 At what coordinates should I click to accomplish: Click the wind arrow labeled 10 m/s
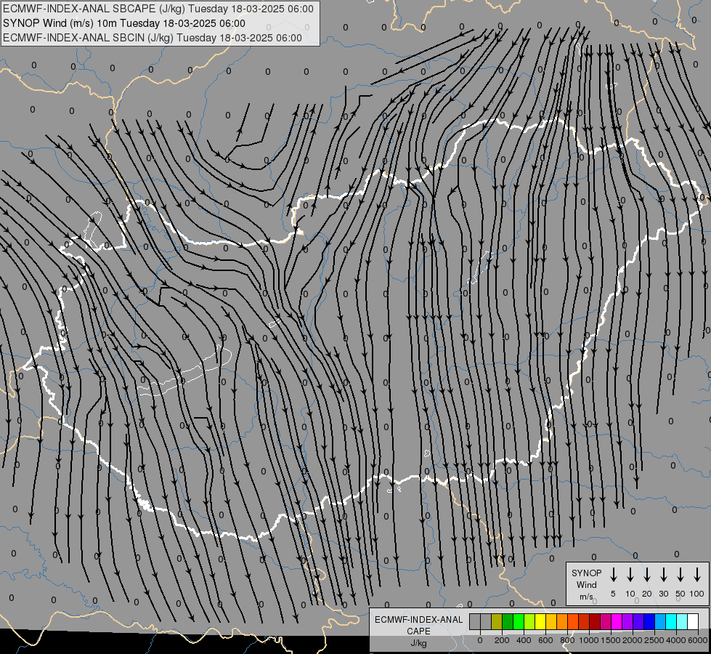[x=630, y=575]
